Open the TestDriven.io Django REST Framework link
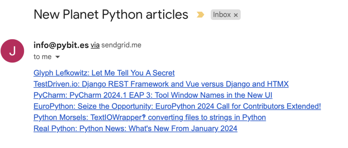This screenshot has width=348, height=148. [x=161, y=84]
